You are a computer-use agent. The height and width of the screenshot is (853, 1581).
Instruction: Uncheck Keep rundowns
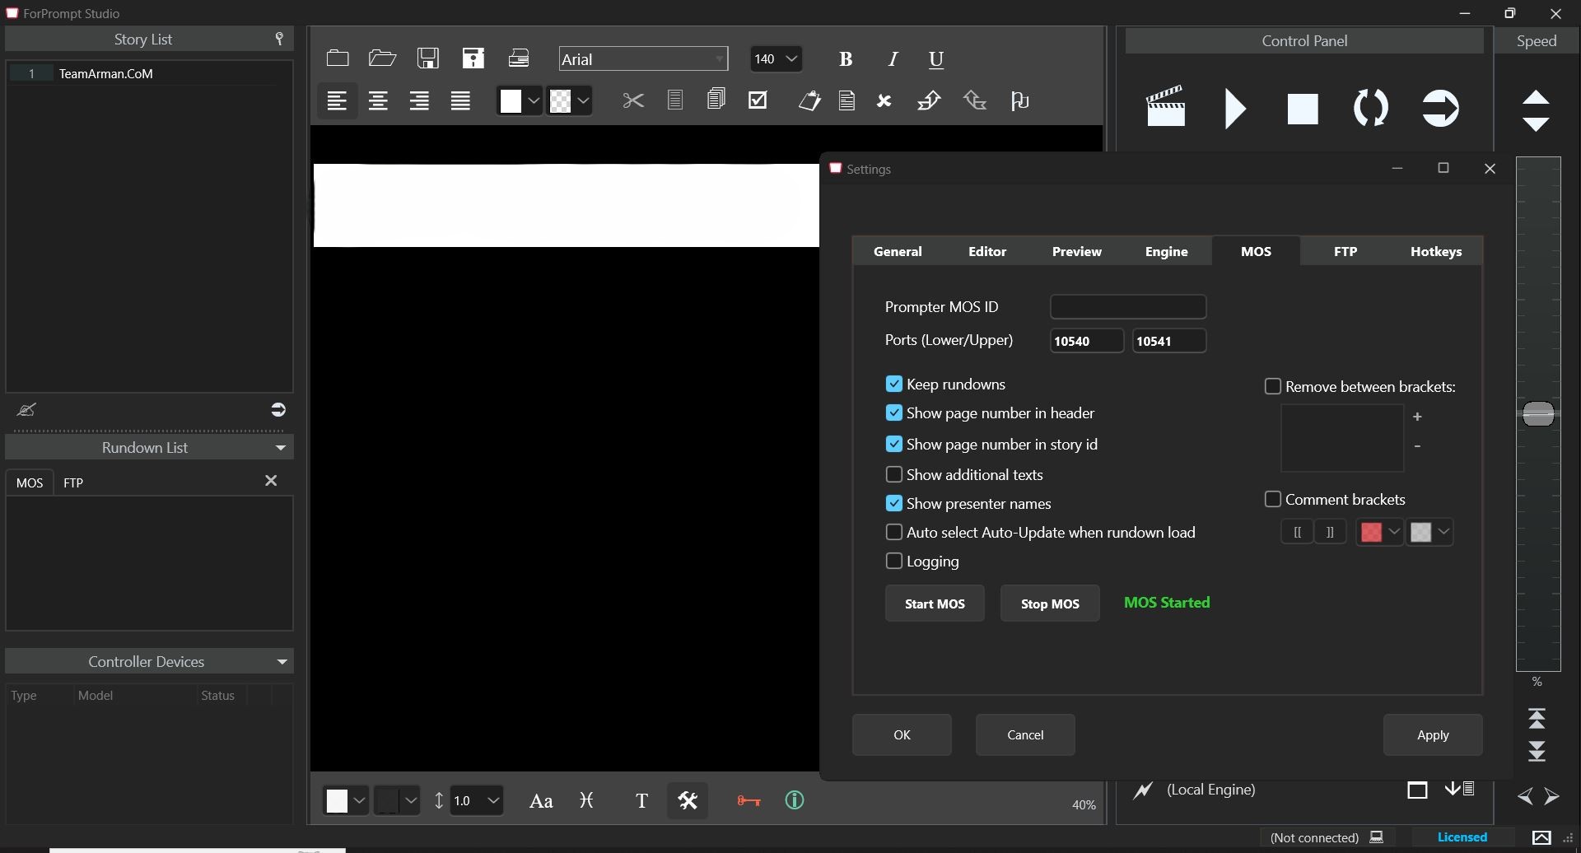tap(893, 385)
